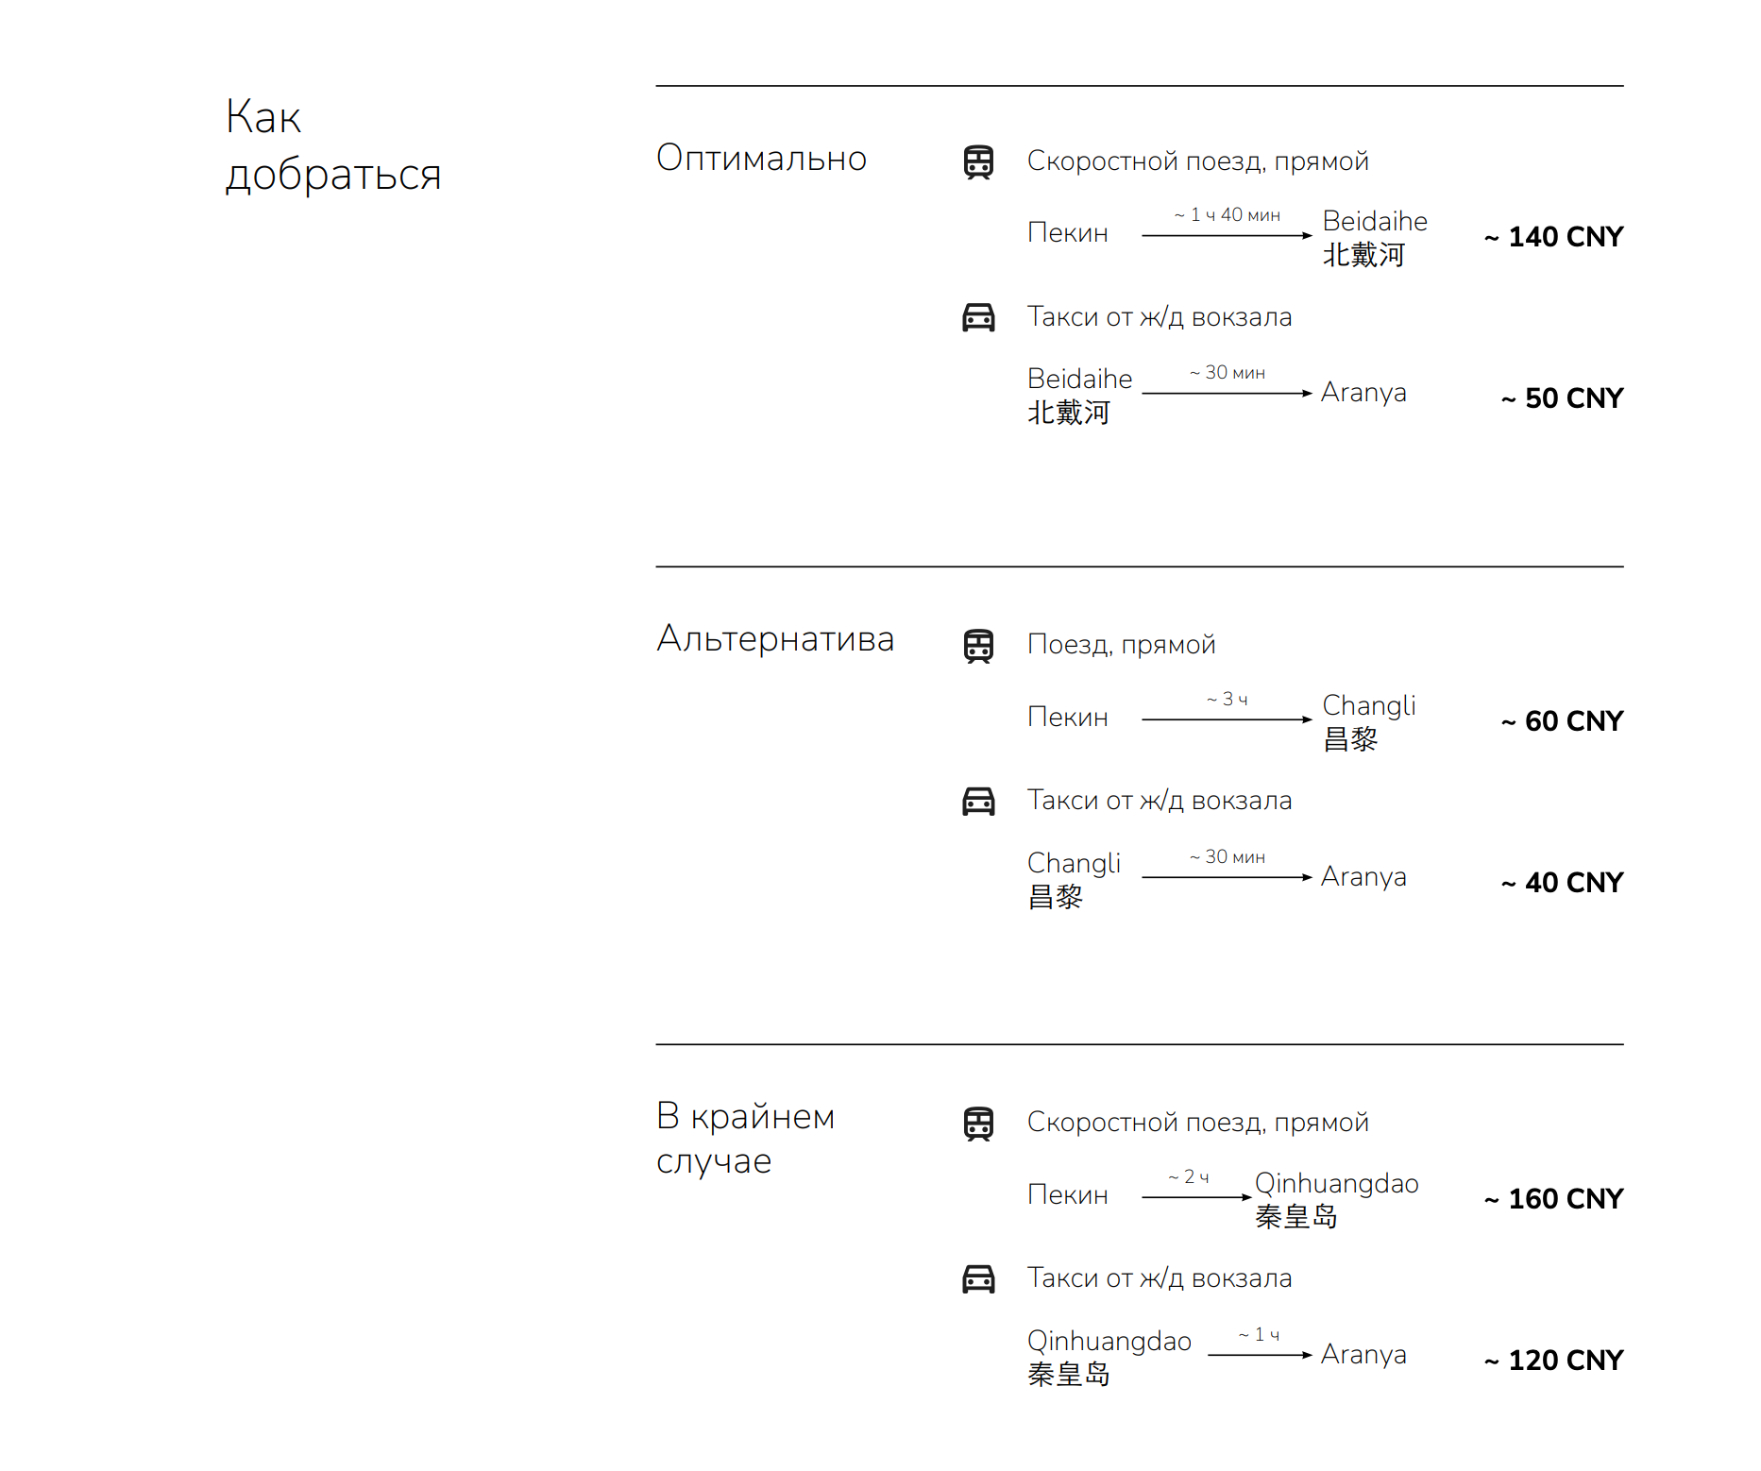Click the "~ 40 CNY" taxi price
This screenshot has width=1761, height=1471.
(x=1563, y=883)
